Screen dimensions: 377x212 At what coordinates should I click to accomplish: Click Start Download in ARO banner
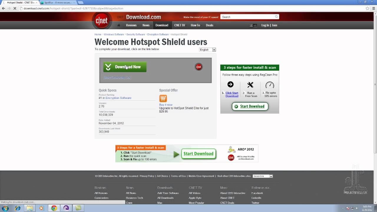click(x=199, y=154)
